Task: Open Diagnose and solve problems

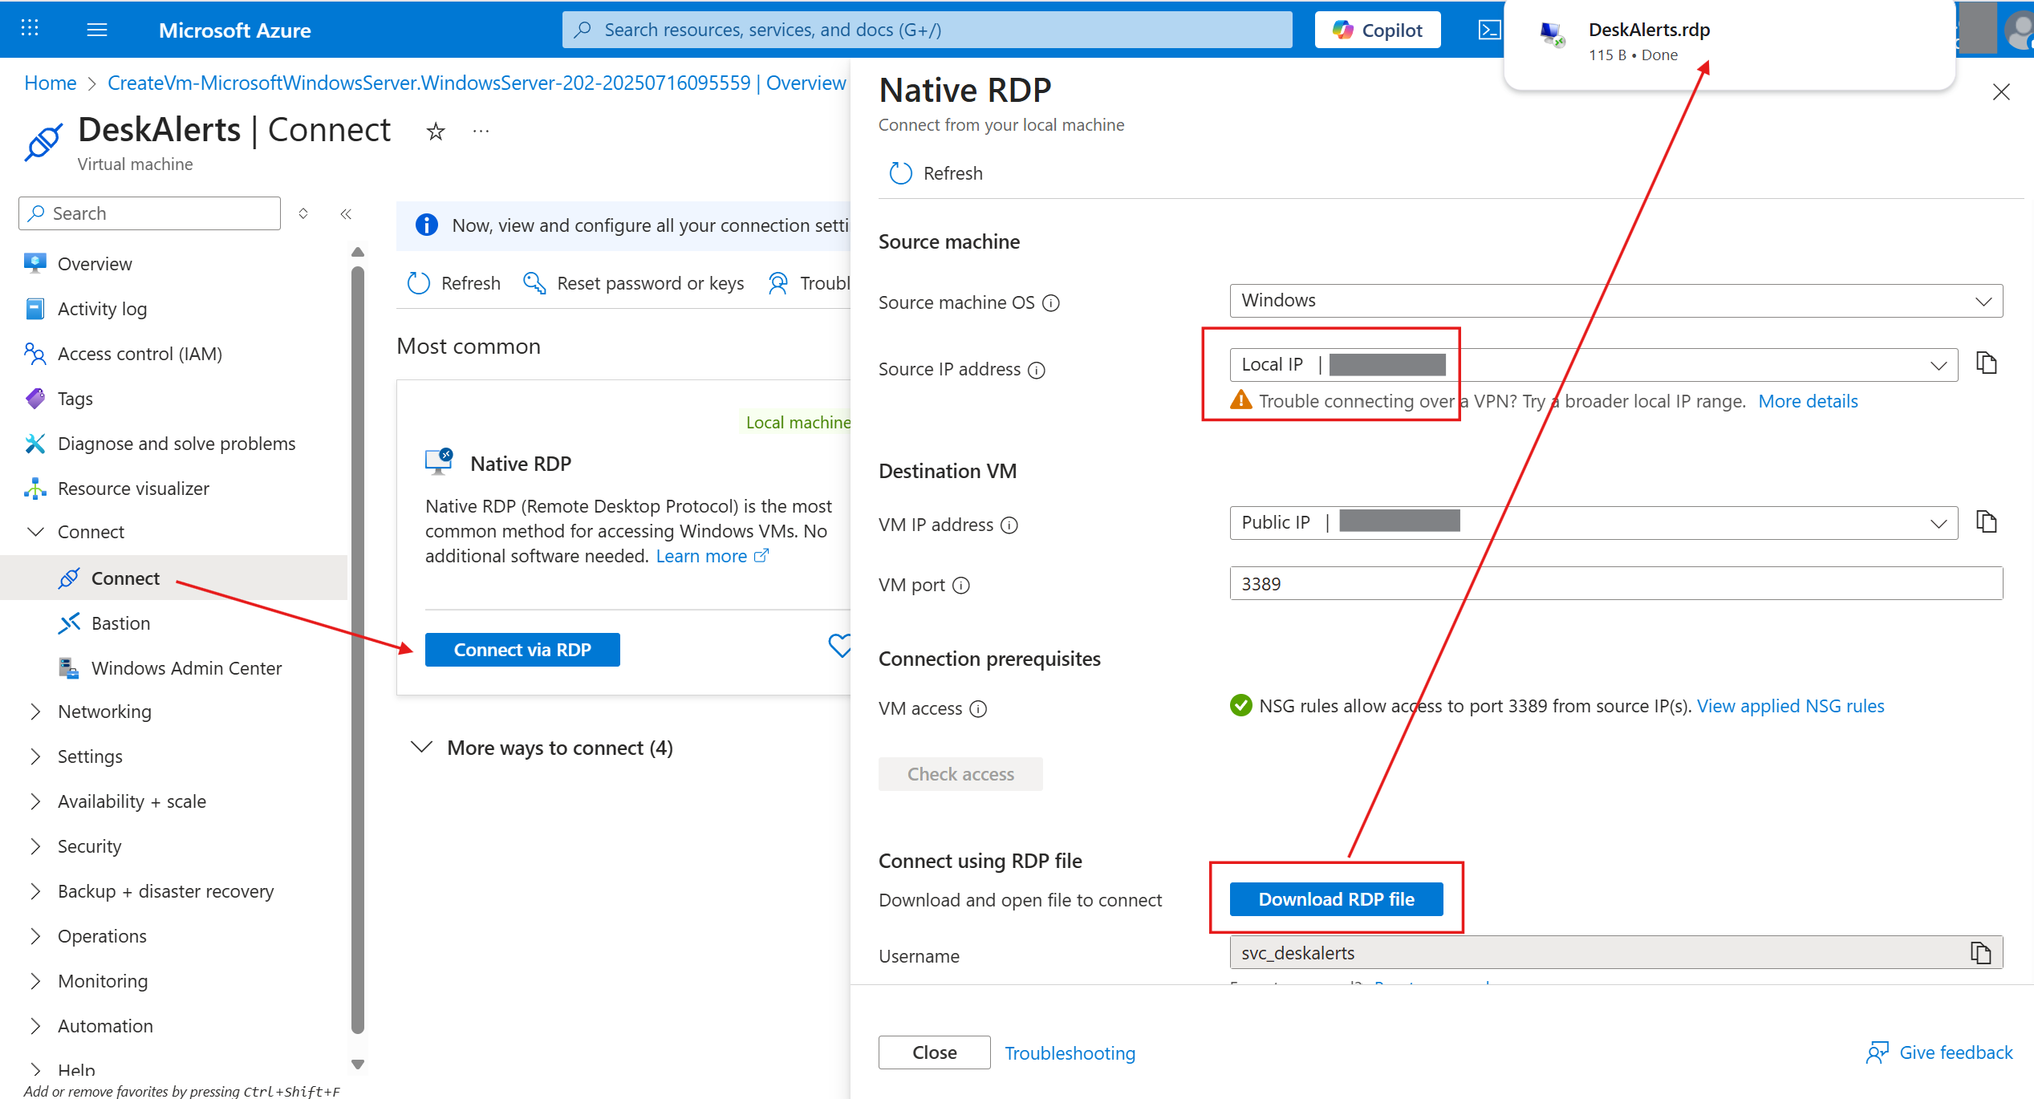Action: (177, 443)
